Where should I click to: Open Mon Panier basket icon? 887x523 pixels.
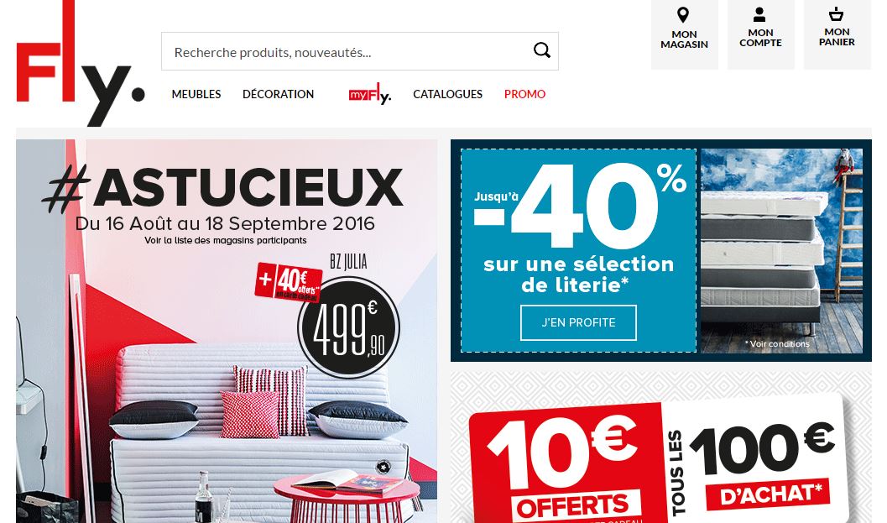pos(836,14)
